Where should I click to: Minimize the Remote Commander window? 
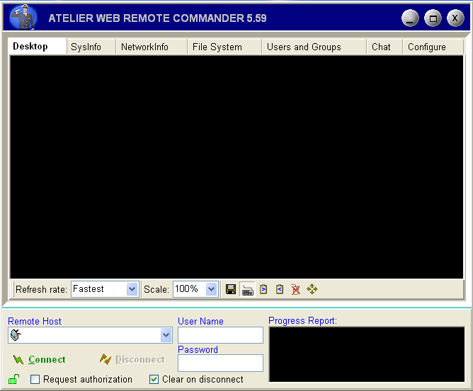pos(410,18)
